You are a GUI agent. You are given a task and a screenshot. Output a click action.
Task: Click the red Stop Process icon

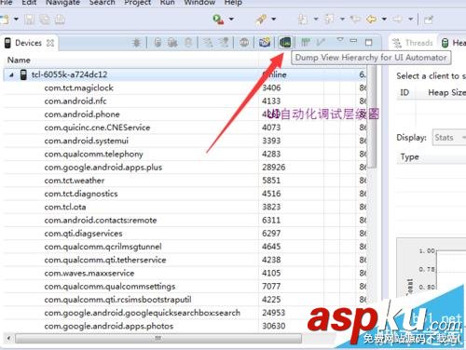click(244, 43)
